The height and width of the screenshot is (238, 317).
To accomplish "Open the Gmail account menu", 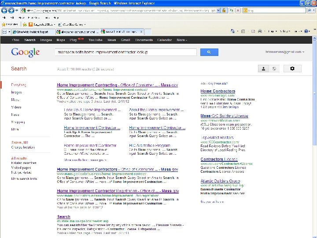I will pos(285,52).
